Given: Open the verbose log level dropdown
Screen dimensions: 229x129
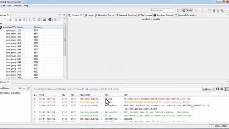Looking at the screenshot, I should coord(208,89).
